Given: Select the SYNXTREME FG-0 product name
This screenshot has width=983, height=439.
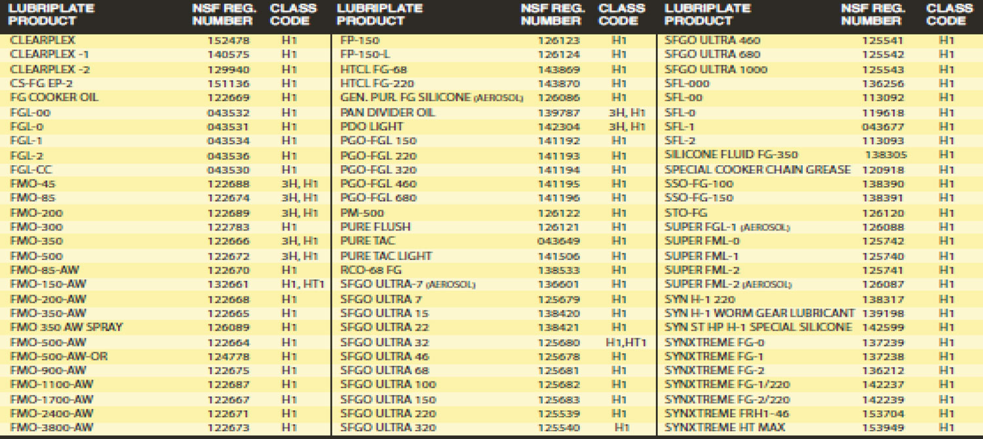Looking at the screenshot, I should tap(714, 342).
